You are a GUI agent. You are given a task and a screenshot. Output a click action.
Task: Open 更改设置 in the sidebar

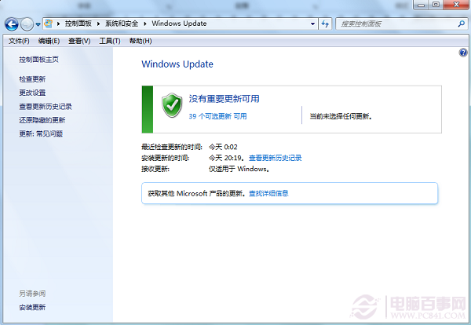32,93
